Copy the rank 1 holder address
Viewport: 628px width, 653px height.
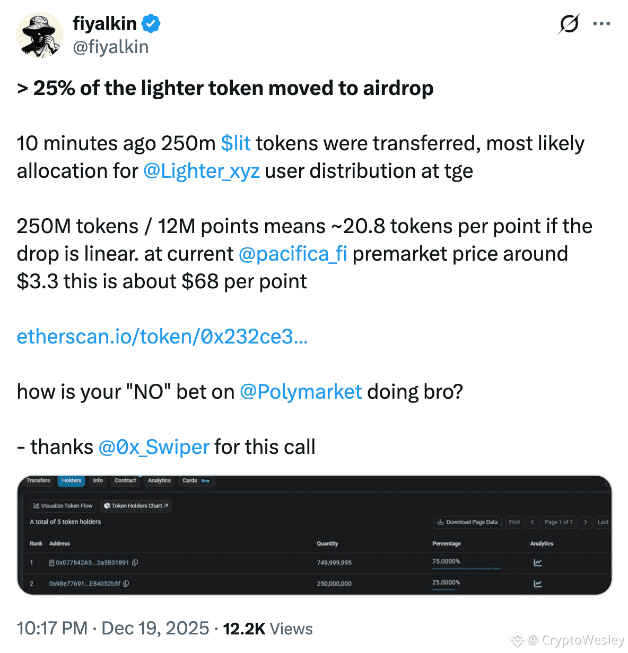[x=135, y=563]
